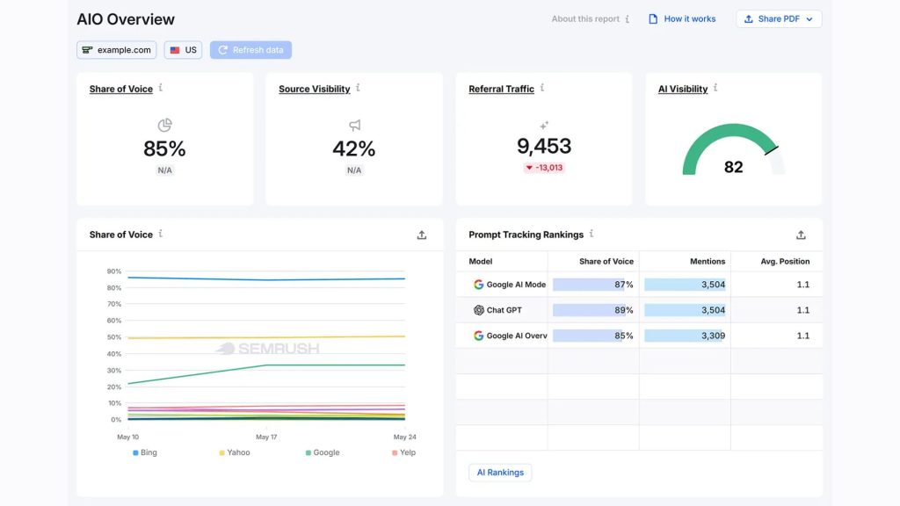Click info icon beside Share of Voice chart title
The height and width of the screenshot is (506, 900).
click(161, 234)
